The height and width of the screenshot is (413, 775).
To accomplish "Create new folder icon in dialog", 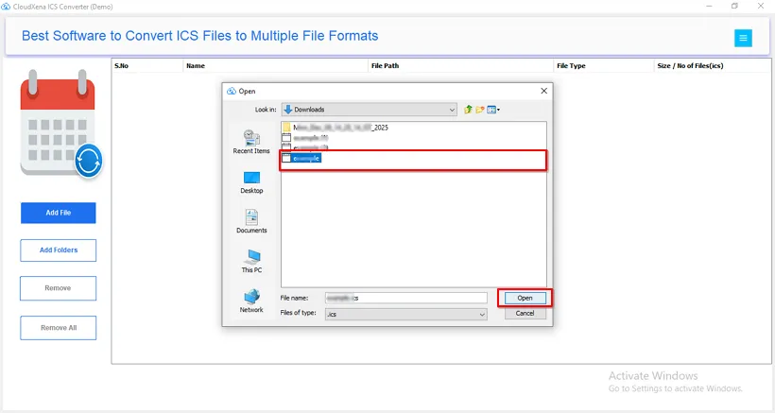I will [479, 110].
